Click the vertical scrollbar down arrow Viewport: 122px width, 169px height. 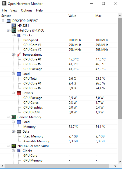click(120, 162)
